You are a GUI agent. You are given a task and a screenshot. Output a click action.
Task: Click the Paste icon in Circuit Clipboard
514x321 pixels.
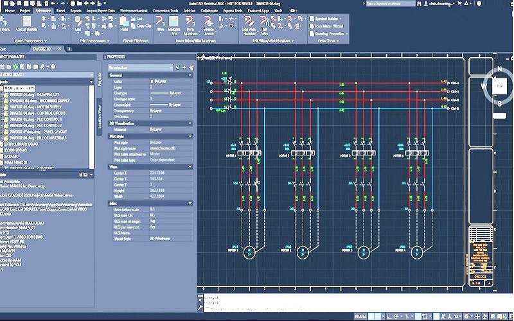[x=124, y=24]
